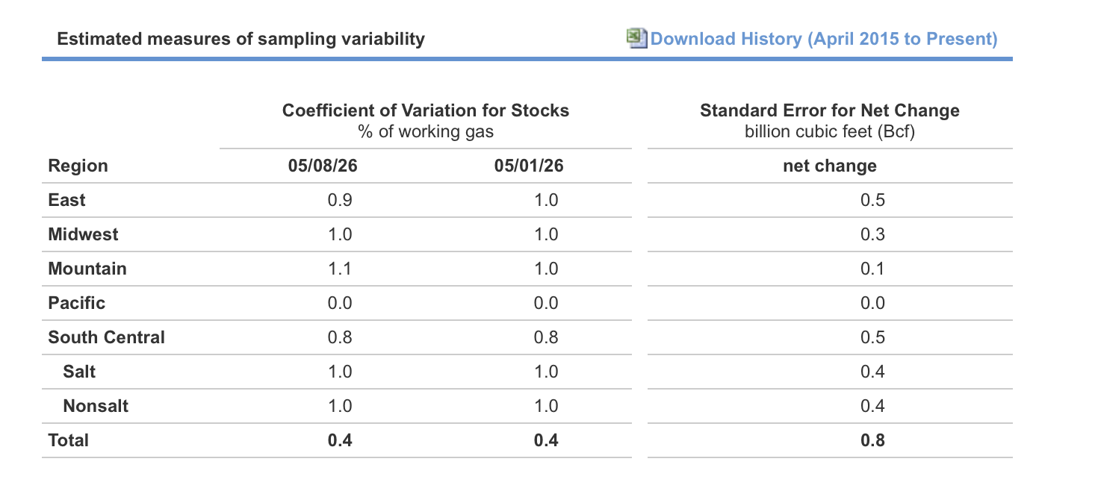1095x497 pixels.
Task: Click the Total row label
Action: 68,440
